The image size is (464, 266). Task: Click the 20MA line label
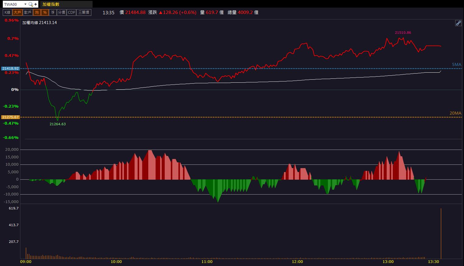455,113
